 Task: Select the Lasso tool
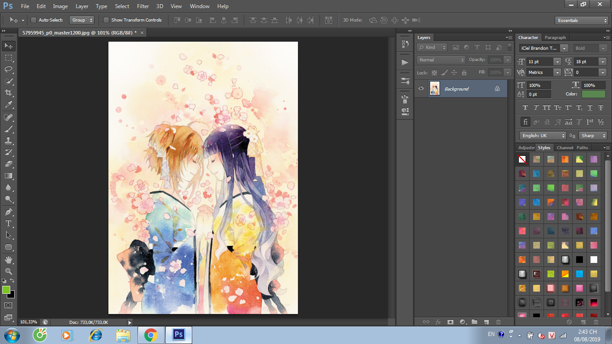(9, 69)
